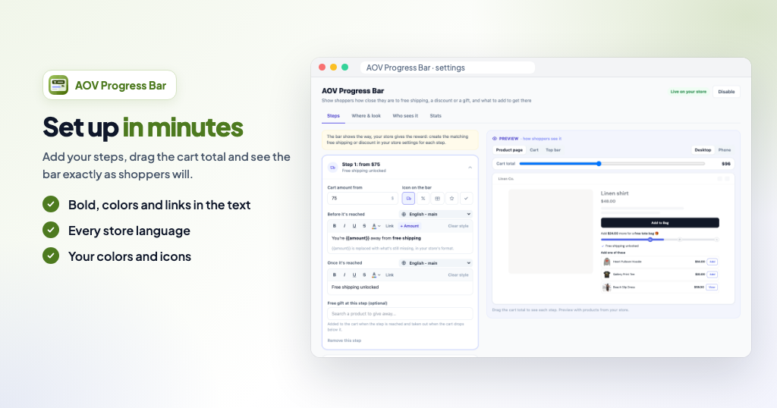The width and height of the screenshot is (777, 408).
Task: Apply strikethrough in the Once it's reached editor
Action: pyautogui.click(x=364, y=275)
